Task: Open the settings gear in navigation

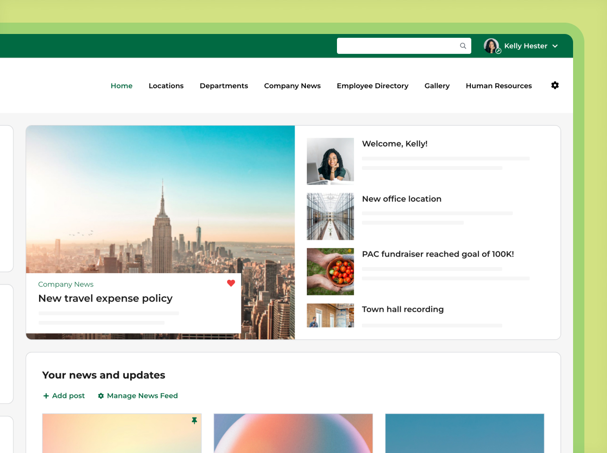Action: click(555, 85)
